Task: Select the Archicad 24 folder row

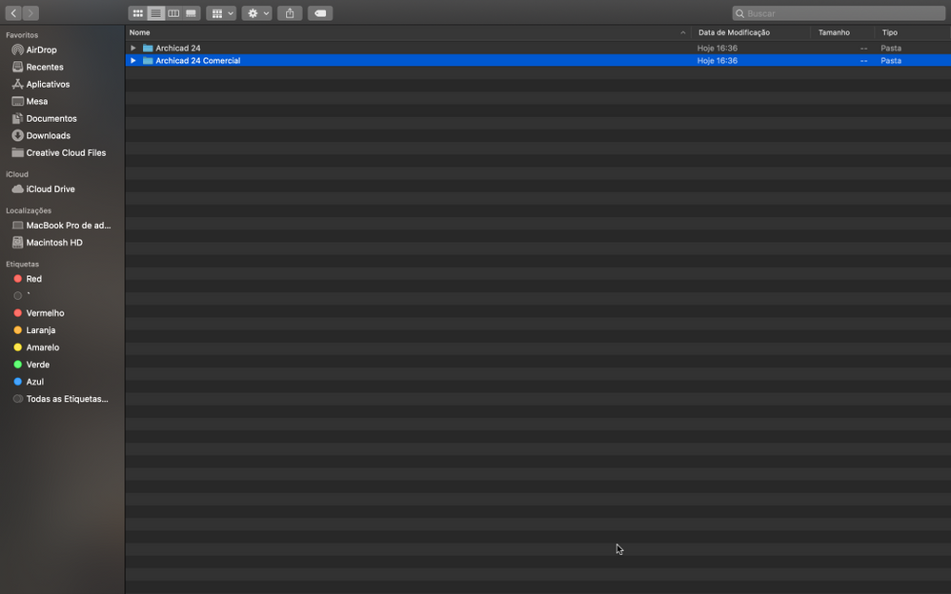Action: [538, 48]
